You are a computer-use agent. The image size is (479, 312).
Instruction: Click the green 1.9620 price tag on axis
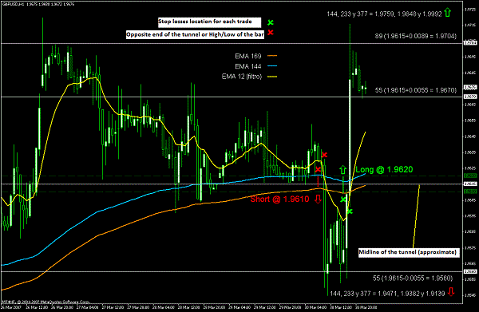[x=470, y=176]
